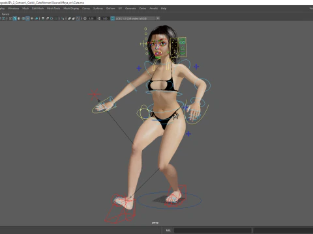This screenshot has height=234, width=313.
Task: Click the MEL command line label
Action: 168,230
